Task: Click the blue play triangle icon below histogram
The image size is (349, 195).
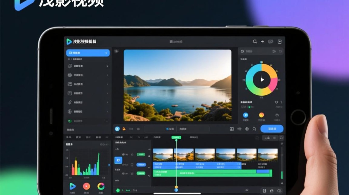Action: click(73, 186)
